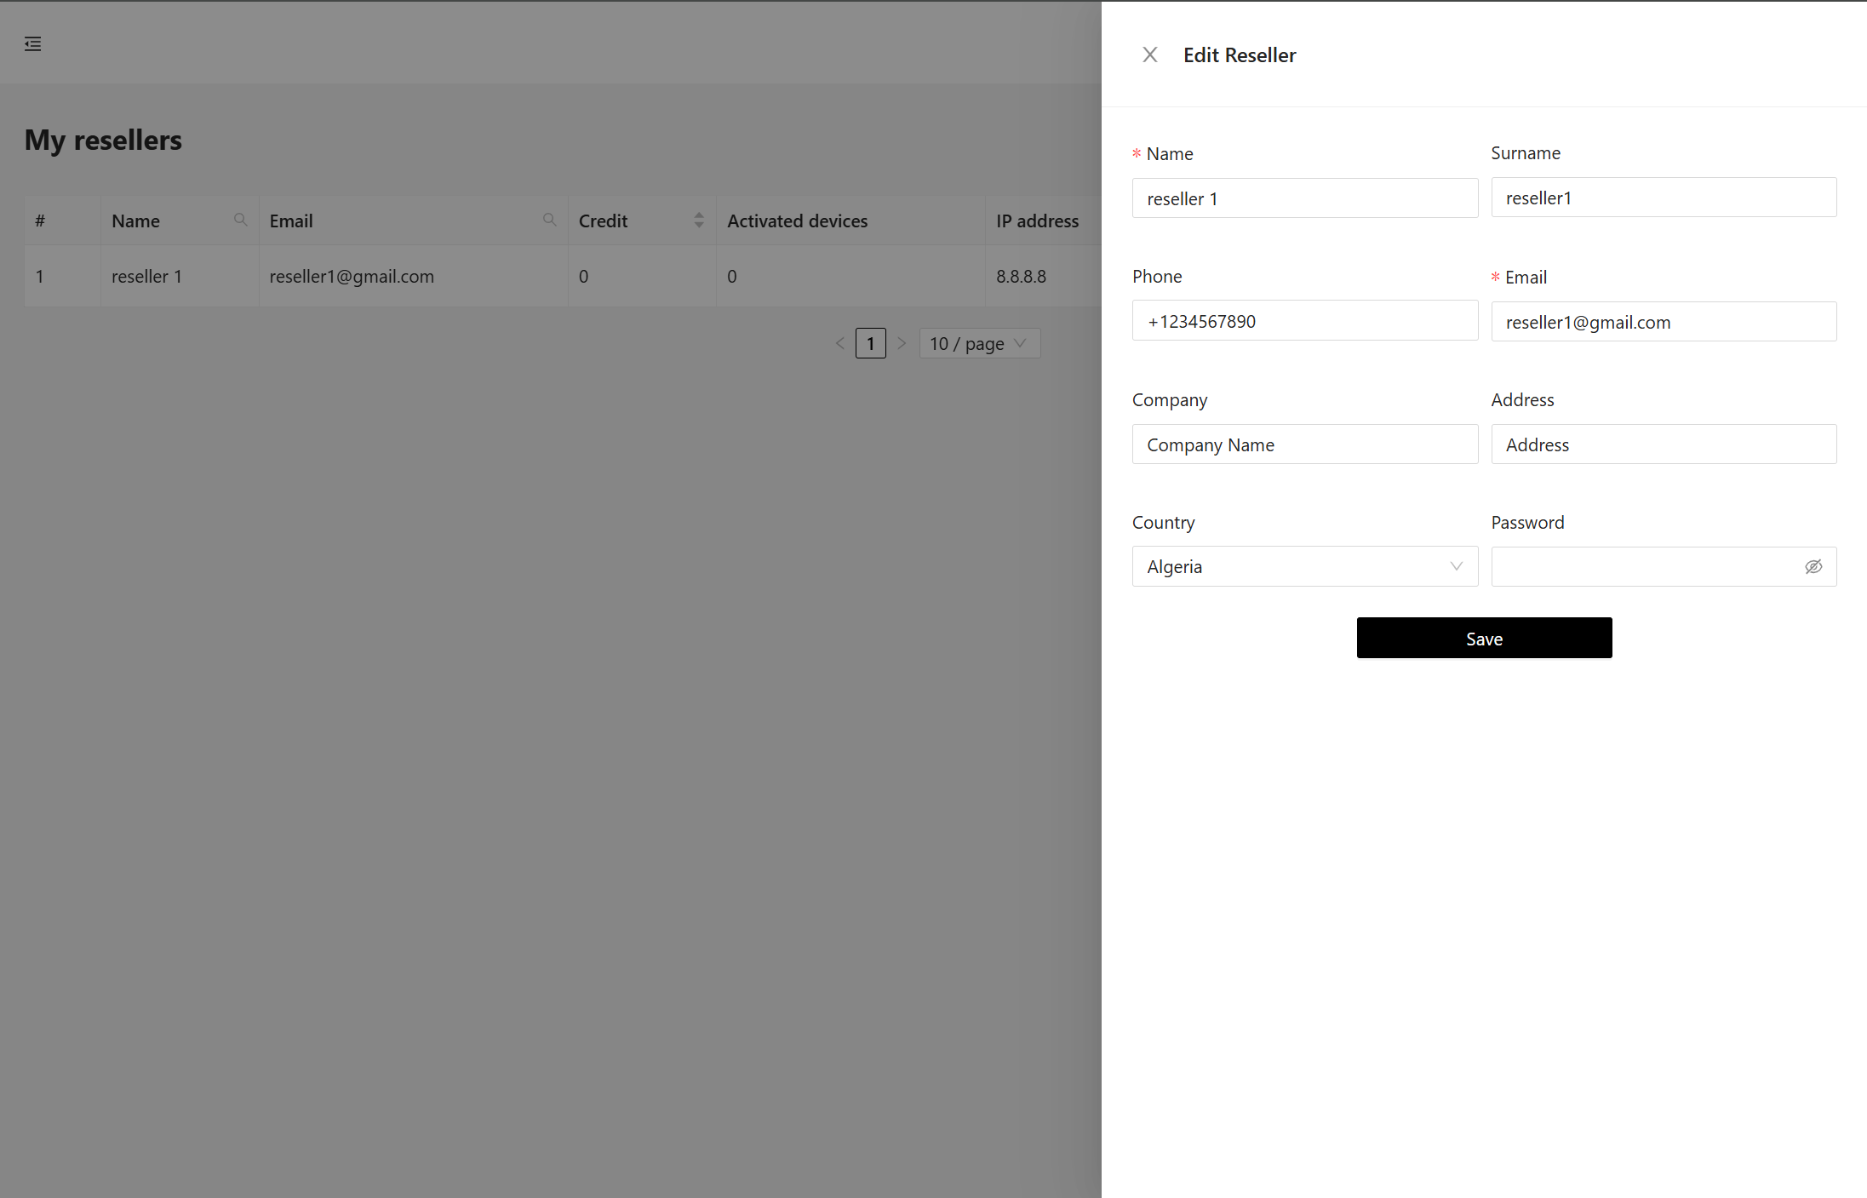The height and width of the screenshot is (1198, 1867).
Task: Toggle password visibility eye icon
Action: (x=1813, y=567)
